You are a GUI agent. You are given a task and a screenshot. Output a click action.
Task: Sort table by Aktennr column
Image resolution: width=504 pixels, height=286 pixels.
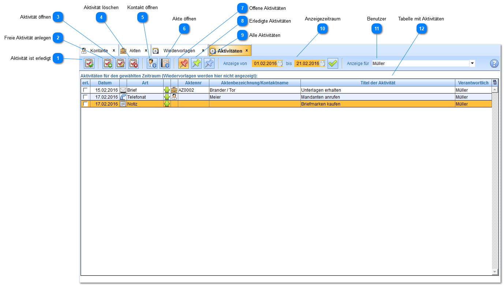click(x=193, y=83)
